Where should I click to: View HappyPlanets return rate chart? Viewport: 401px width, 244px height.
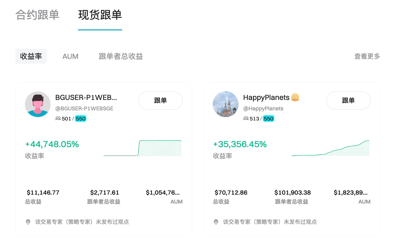click(331, 148)
